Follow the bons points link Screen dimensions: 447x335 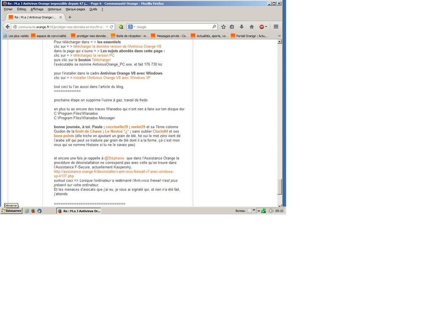64,136
